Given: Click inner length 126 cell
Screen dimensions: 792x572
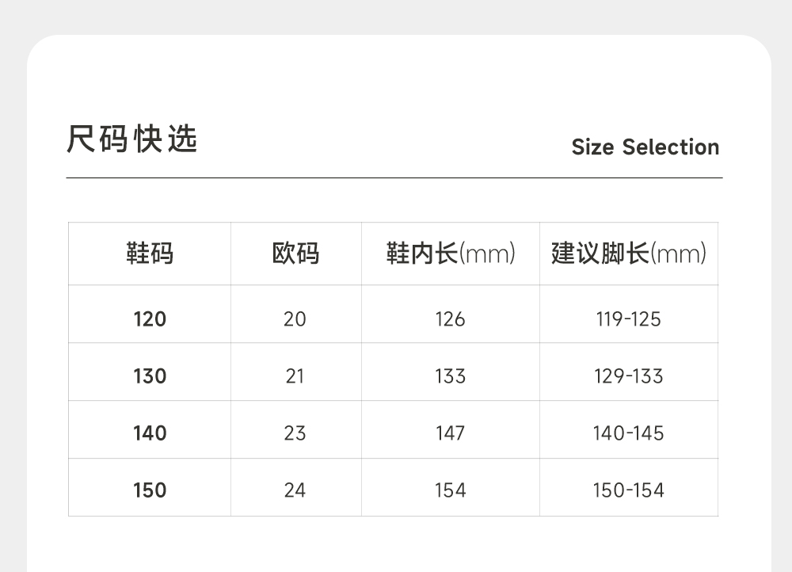Looking at the screenshot, I should click(450, 319).
